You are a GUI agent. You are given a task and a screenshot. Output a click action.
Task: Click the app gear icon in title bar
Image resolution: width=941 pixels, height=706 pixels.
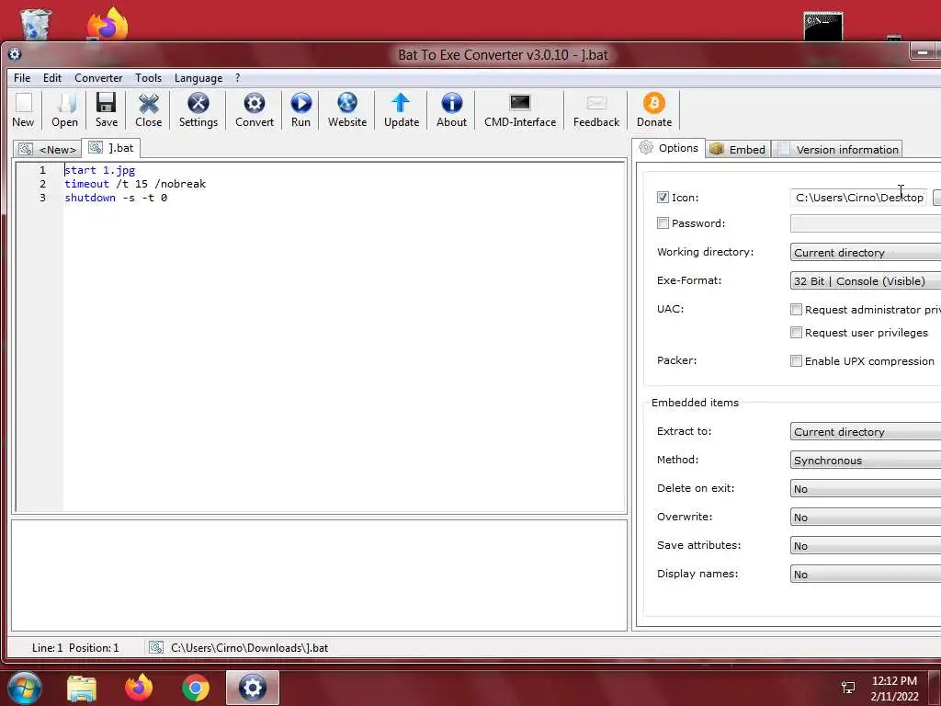pos(15,54)
